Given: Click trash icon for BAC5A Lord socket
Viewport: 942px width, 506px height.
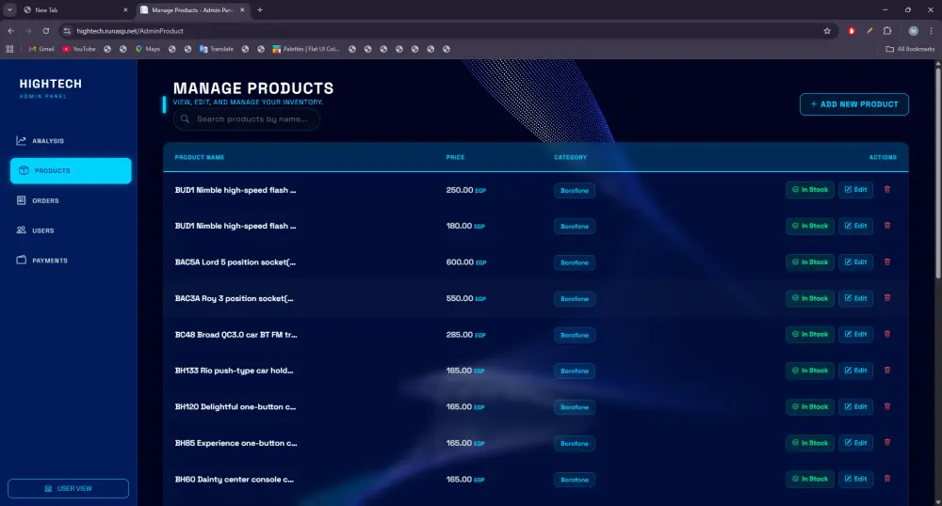Looking at the screenshot, I should [x=886, y=262].
